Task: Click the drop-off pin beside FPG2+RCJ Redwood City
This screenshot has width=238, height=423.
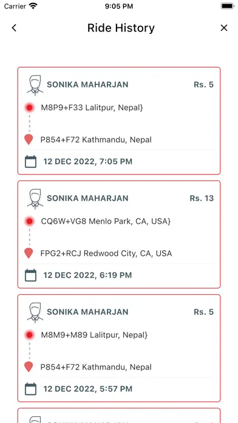Action: pyautogui.click(x=29, y=253)
